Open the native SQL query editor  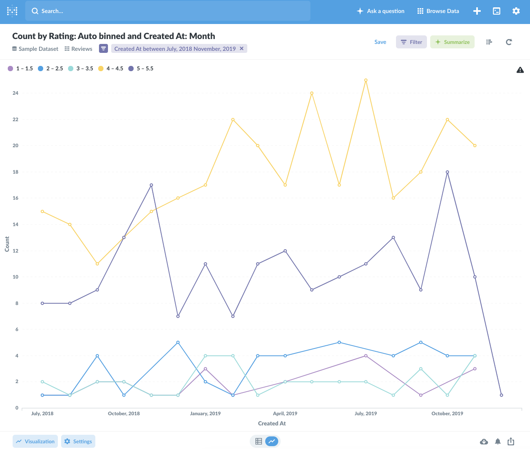[496, 11]
